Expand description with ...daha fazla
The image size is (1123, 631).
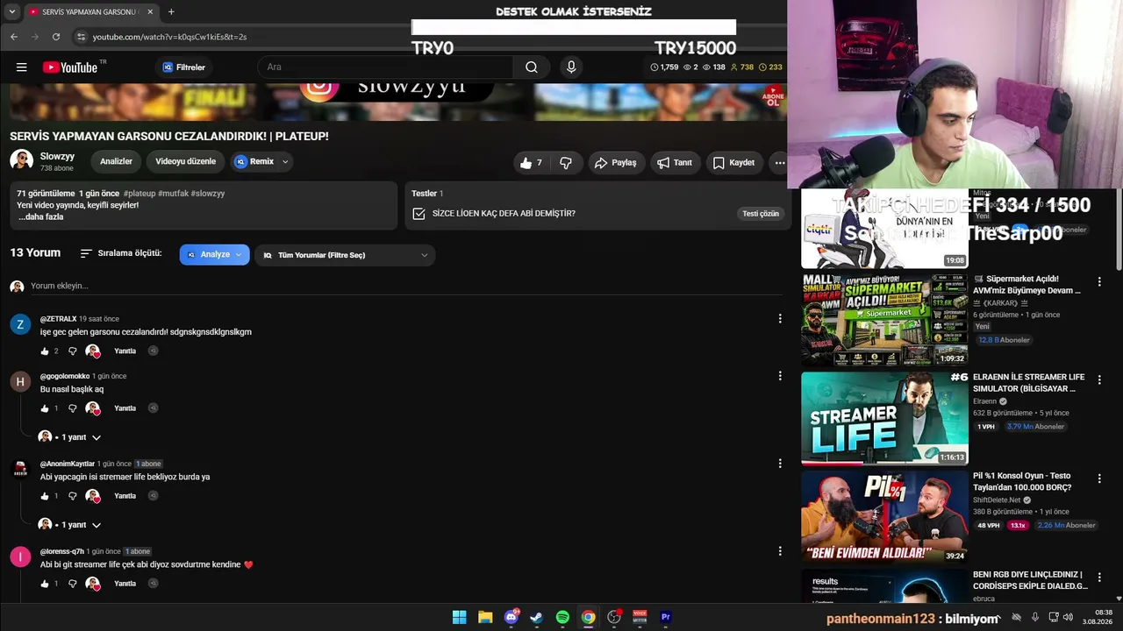coord(40,217)
